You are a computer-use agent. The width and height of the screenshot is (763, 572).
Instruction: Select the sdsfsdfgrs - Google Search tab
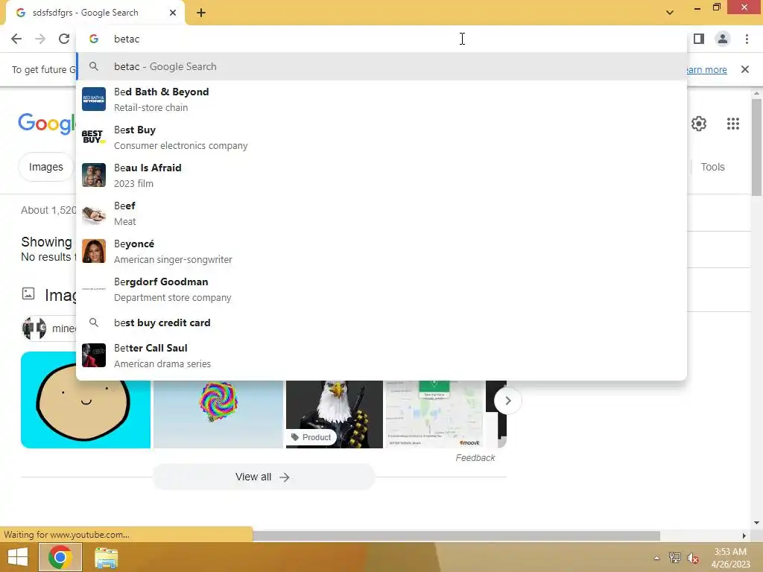coord(95,13)
